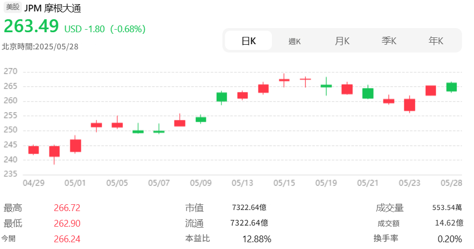The height and width of the screenshot is (249, 474).
Task: Click the change value -1.80 (-0.68%)
Action: point(115,29)
